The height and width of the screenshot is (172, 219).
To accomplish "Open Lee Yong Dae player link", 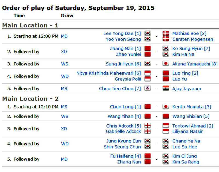I will [122, 33].
